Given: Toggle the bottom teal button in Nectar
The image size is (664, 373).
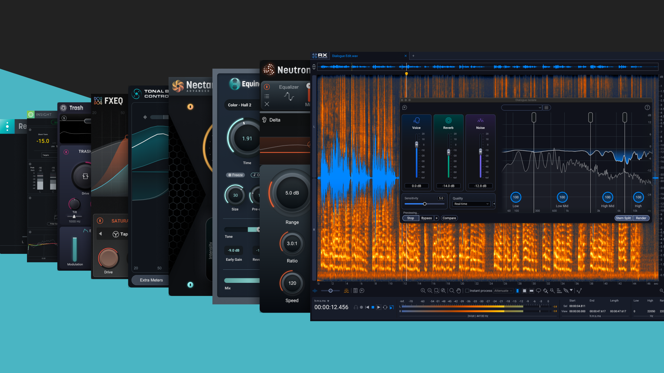Looking at the screenshot, I should point(190,285).
